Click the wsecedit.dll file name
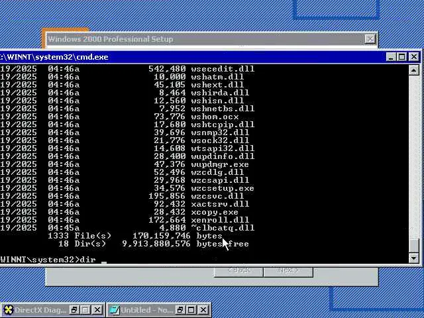The image size is (424, 318). 223,69
